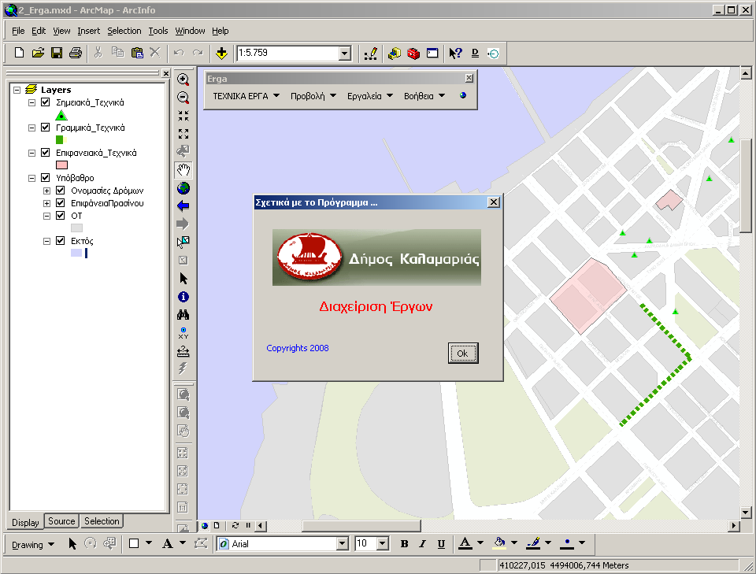Print the map with printer icon
The image size is (756, 574).
pos(76,53)
